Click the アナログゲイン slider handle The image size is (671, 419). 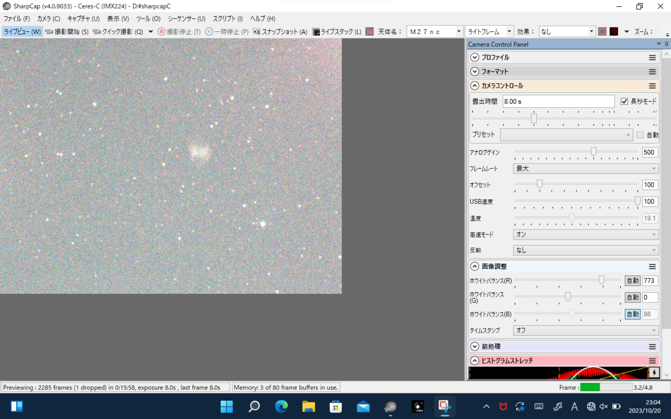593,151
